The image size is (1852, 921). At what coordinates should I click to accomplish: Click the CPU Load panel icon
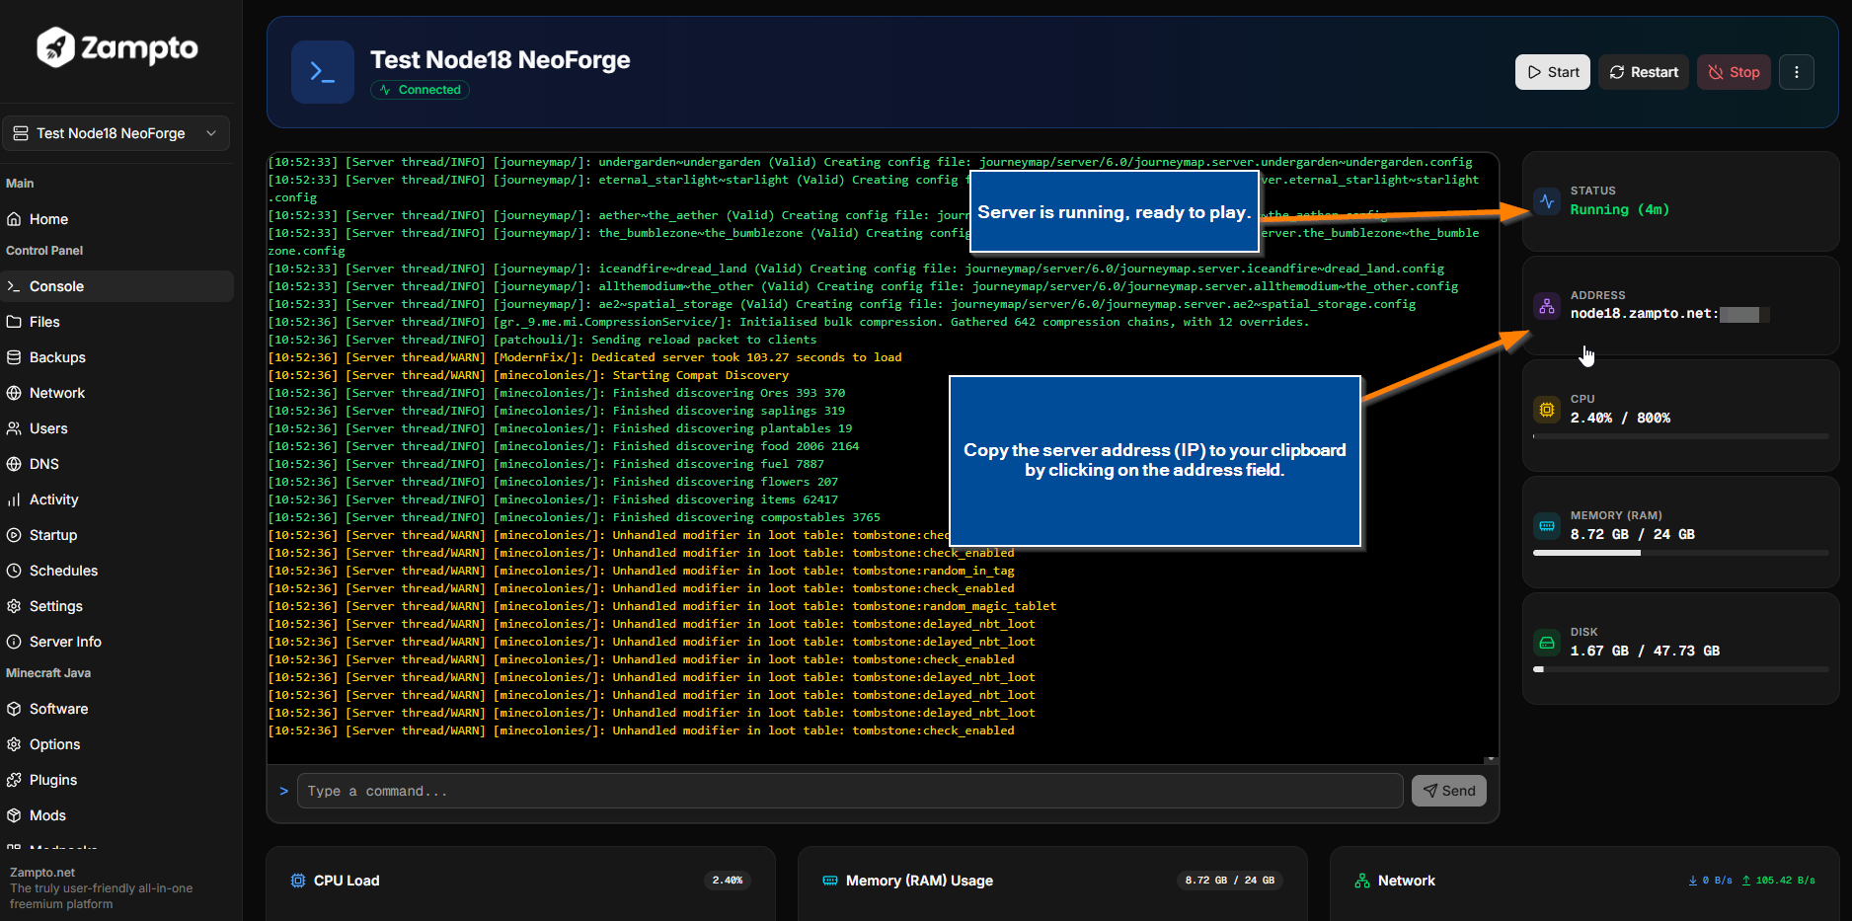(298, 881)
